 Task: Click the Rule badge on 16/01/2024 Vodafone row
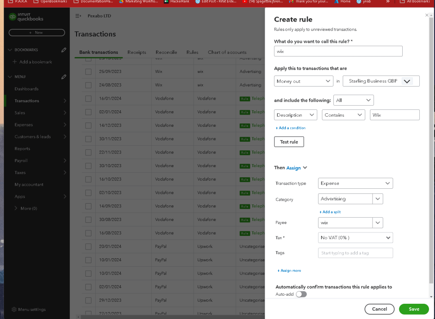click(x=245, y=99)
